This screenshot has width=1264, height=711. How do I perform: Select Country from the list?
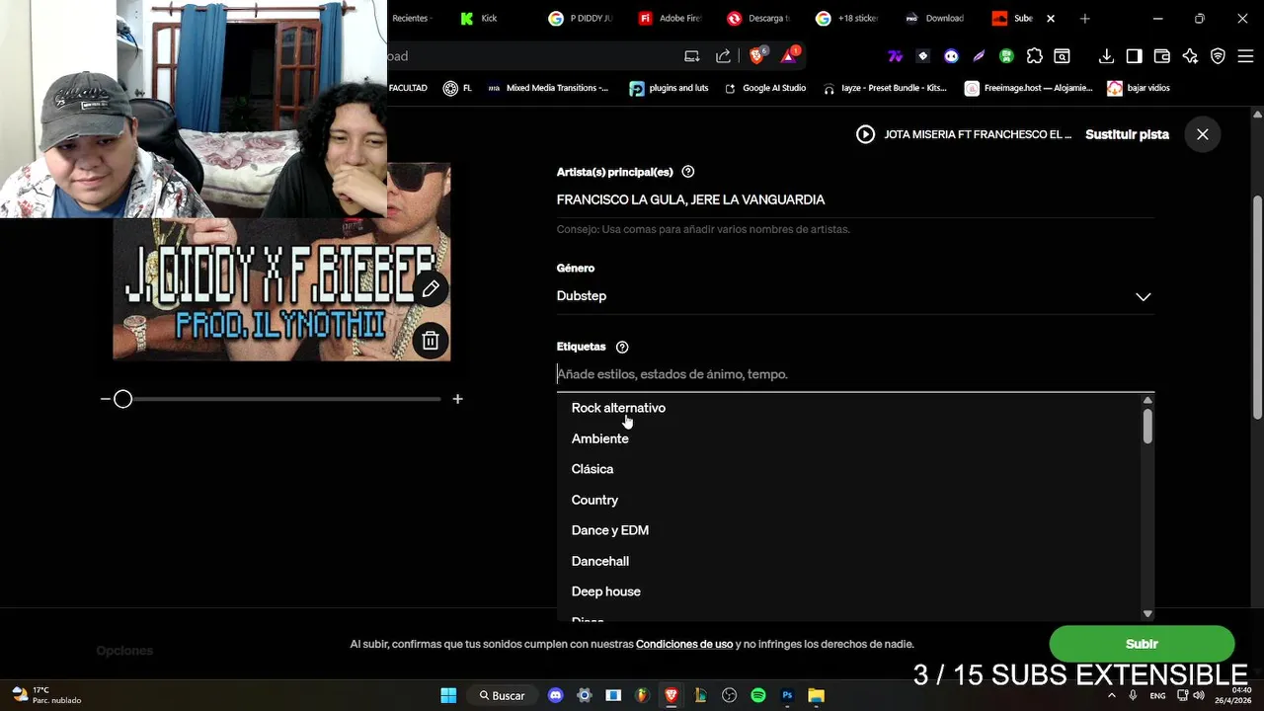(594, 500)
